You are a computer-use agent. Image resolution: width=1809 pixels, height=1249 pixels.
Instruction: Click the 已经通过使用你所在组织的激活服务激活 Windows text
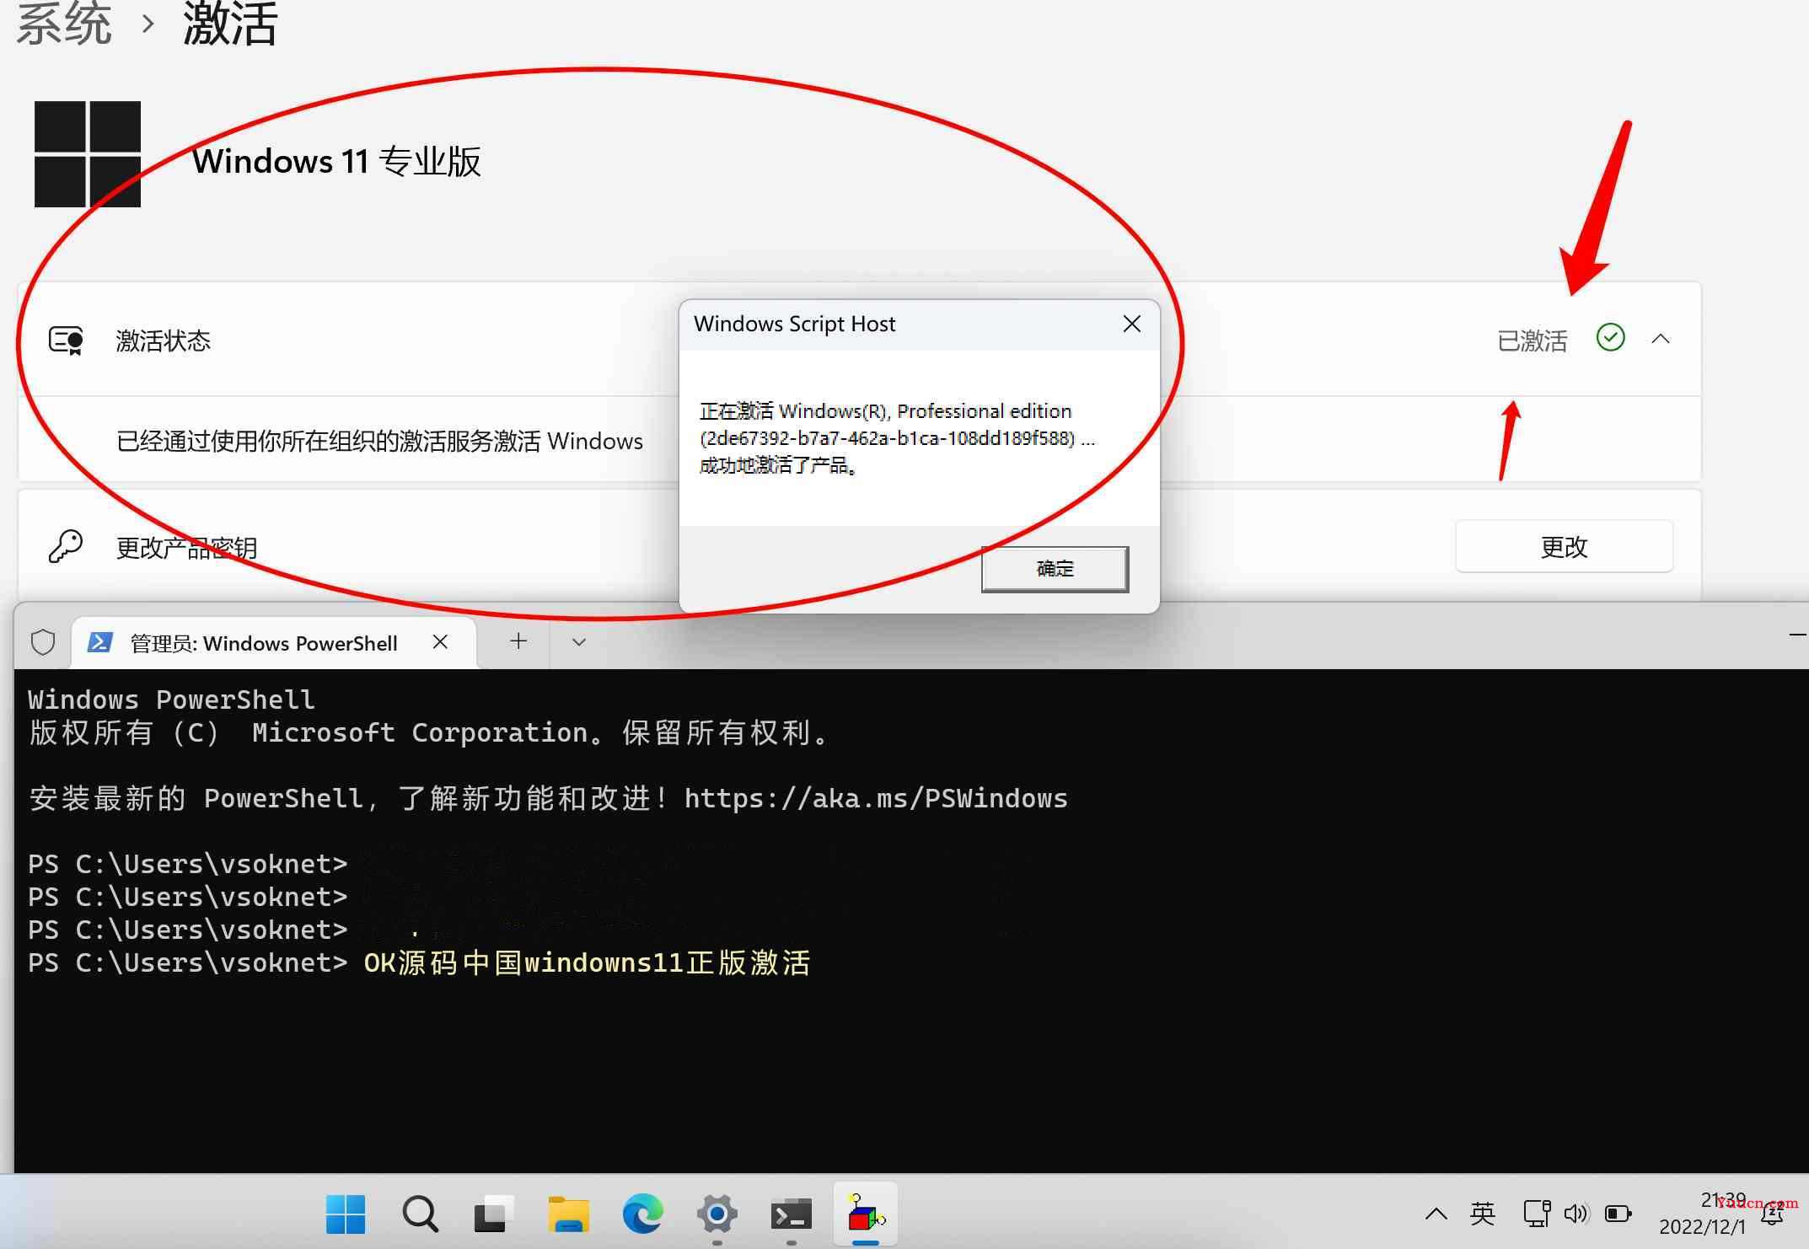click(x=379, y=441)
